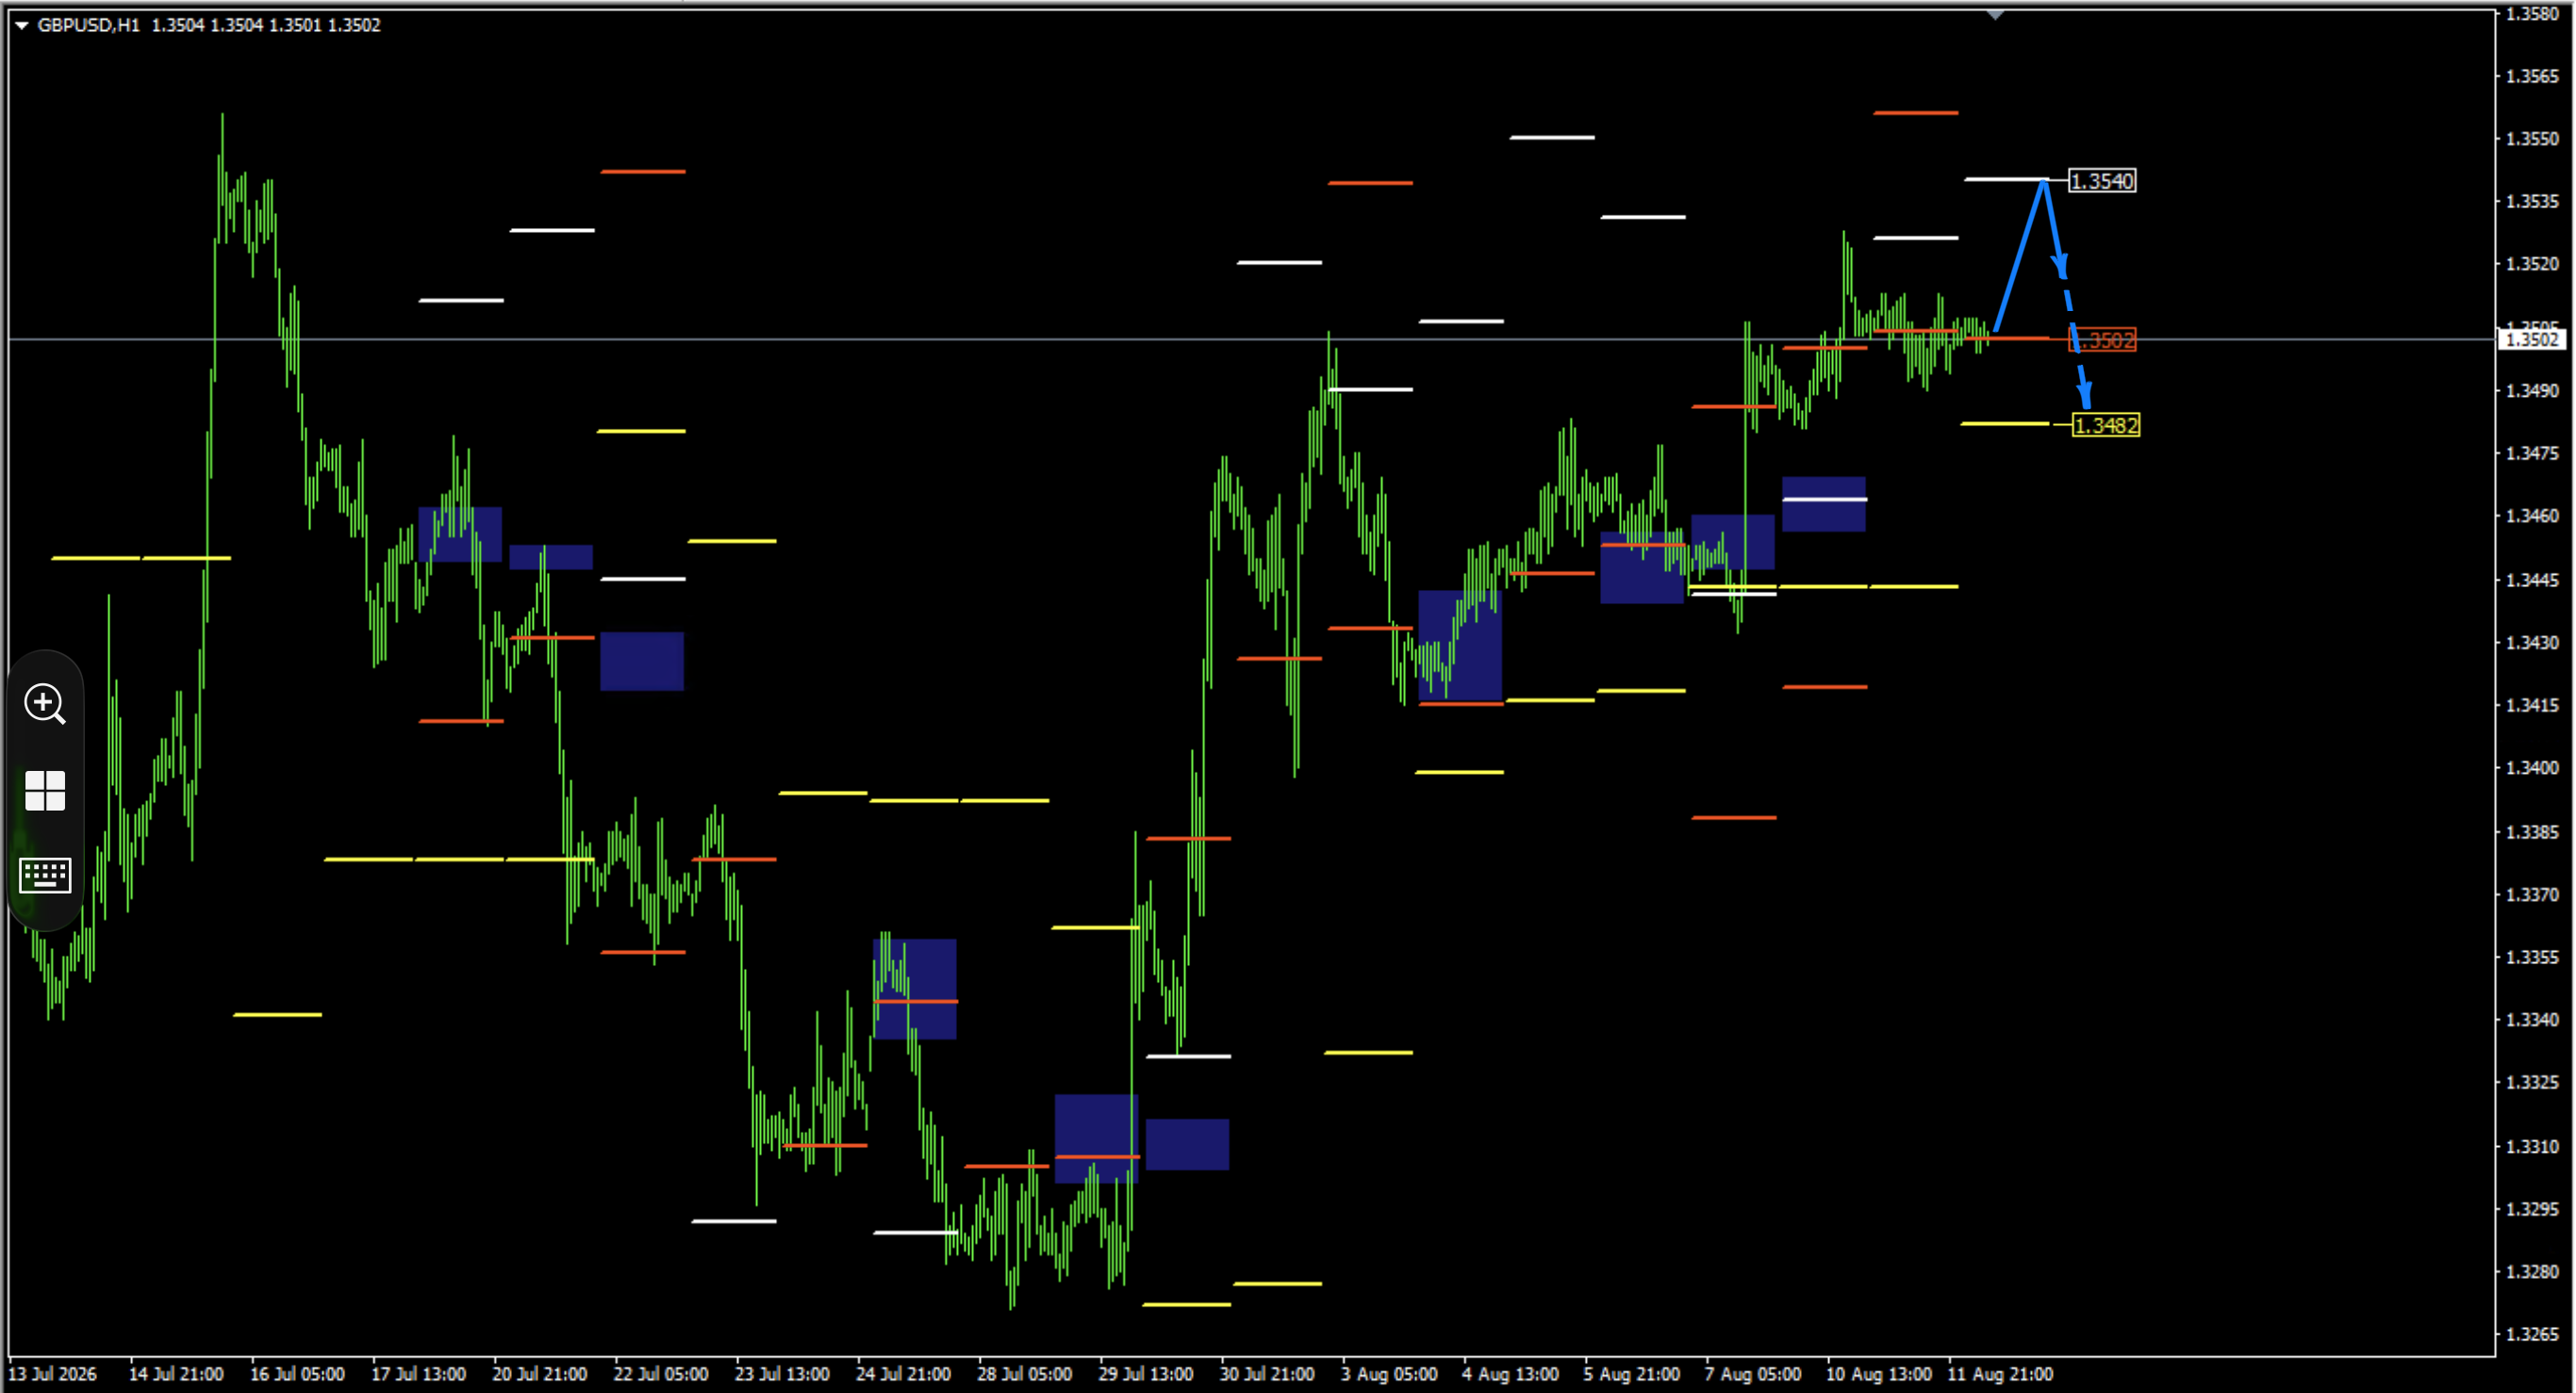Open the four-pane window layout icon
This screenshot has height=1393, width=2576.
(45, 791)
